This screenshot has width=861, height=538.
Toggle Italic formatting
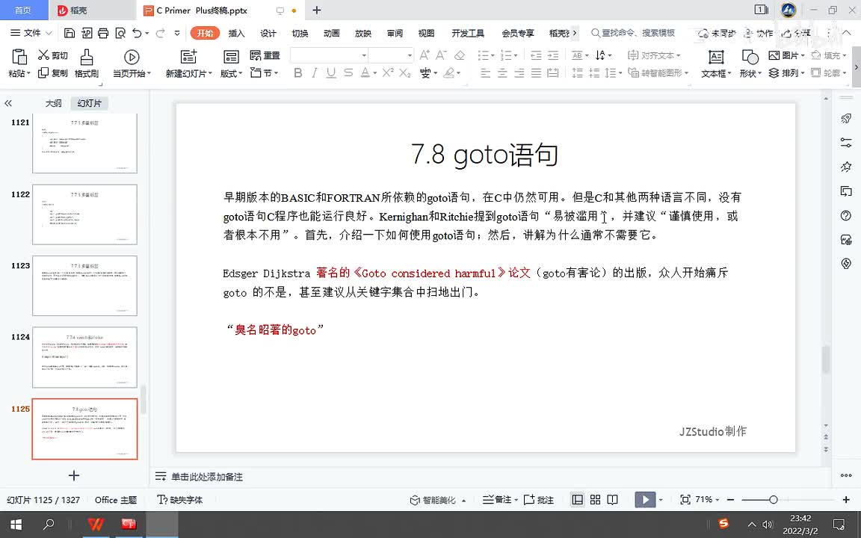tap(315, 72)
